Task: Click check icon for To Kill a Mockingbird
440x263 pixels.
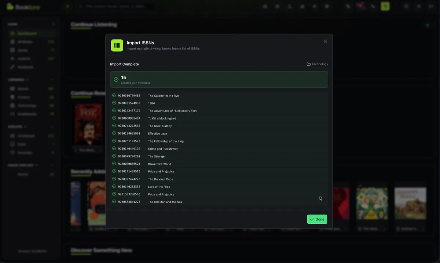Action: pyautogui.click(x=114, y=118)
